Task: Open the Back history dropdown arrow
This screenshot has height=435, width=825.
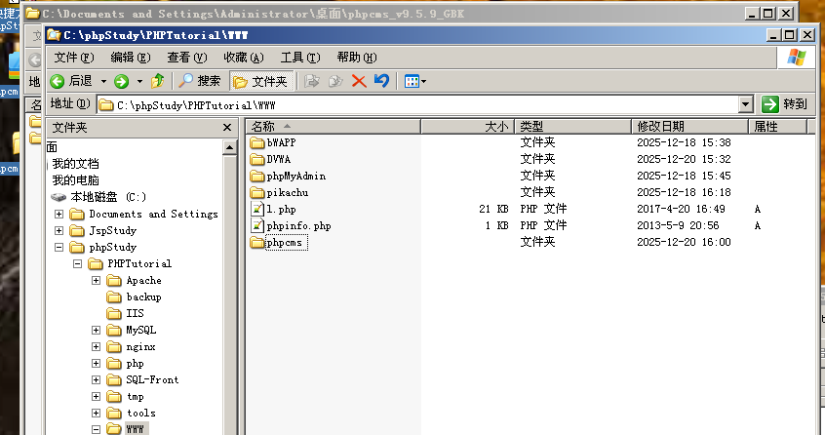Action: [103, 82]
